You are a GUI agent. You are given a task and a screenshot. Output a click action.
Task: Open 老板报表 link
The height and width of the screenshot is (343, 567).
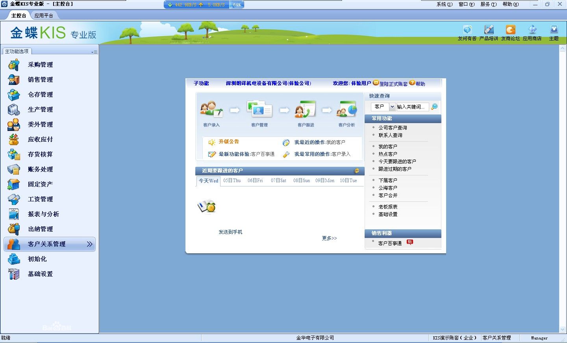tap(387, 207)
